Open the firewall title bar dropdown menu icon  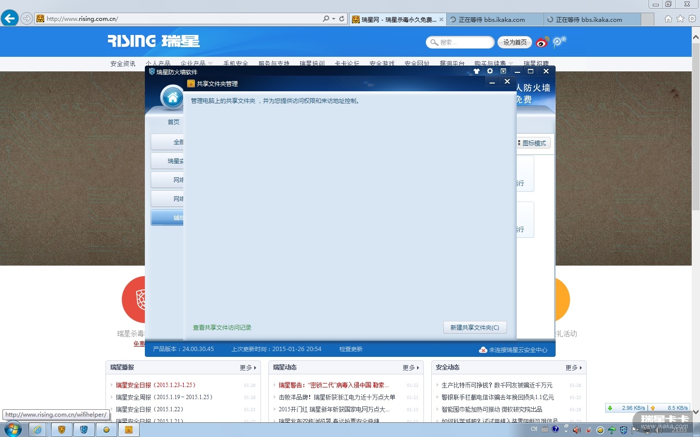[x=504, y=71]
